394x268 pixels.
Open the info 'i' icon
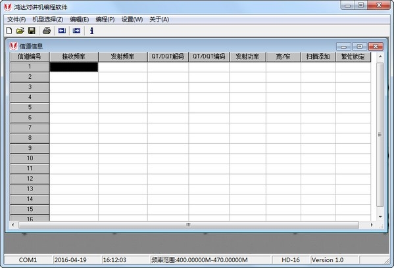(91, 31)
